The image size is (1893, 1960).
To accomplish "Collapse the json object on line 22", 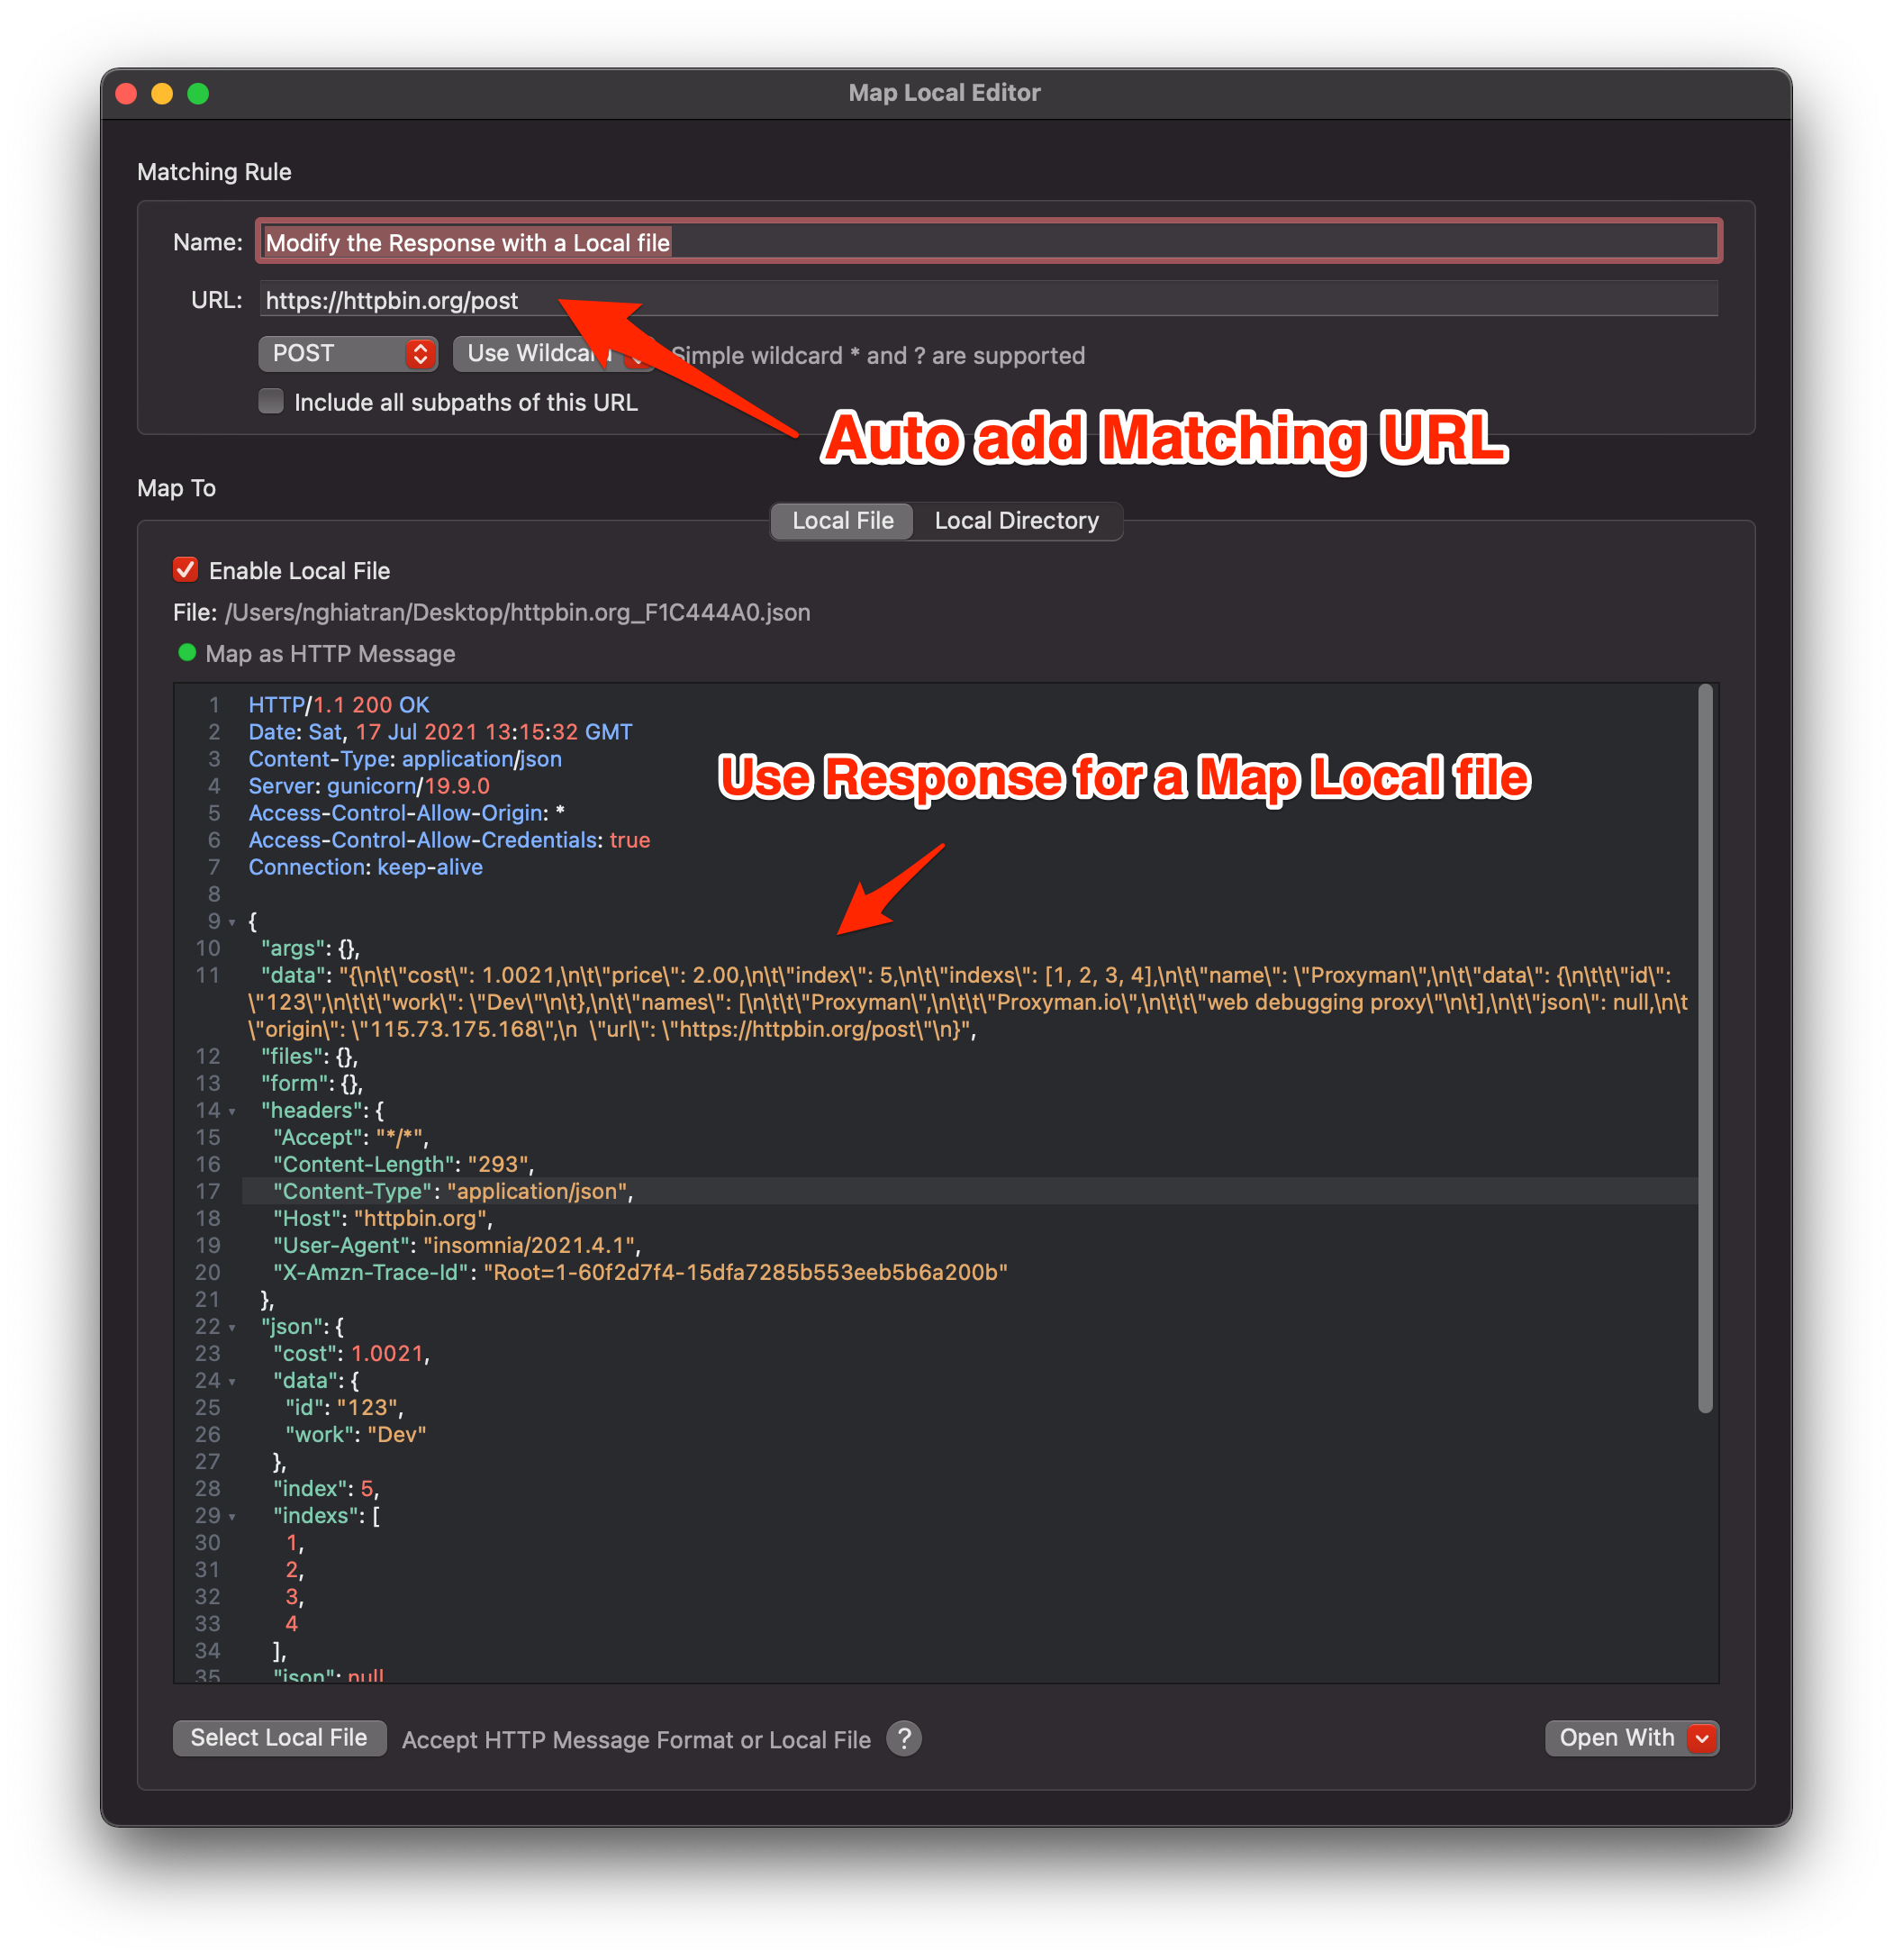I will (x=232, y=1327).
